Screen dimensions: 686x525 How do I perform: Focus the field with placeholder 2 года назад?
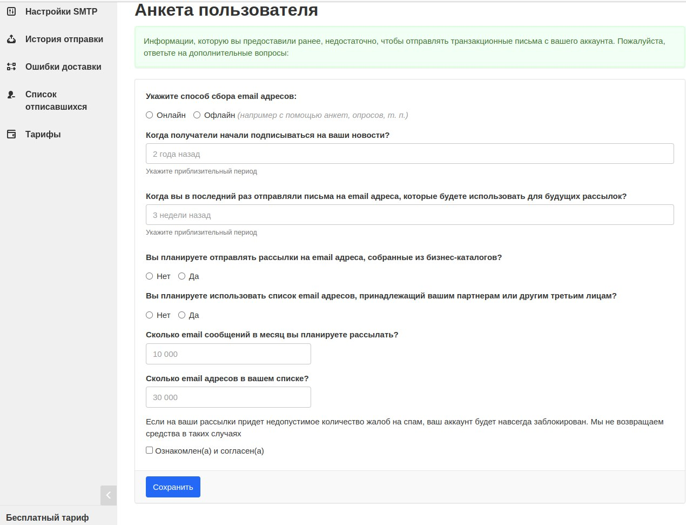[x=410, y=154]
